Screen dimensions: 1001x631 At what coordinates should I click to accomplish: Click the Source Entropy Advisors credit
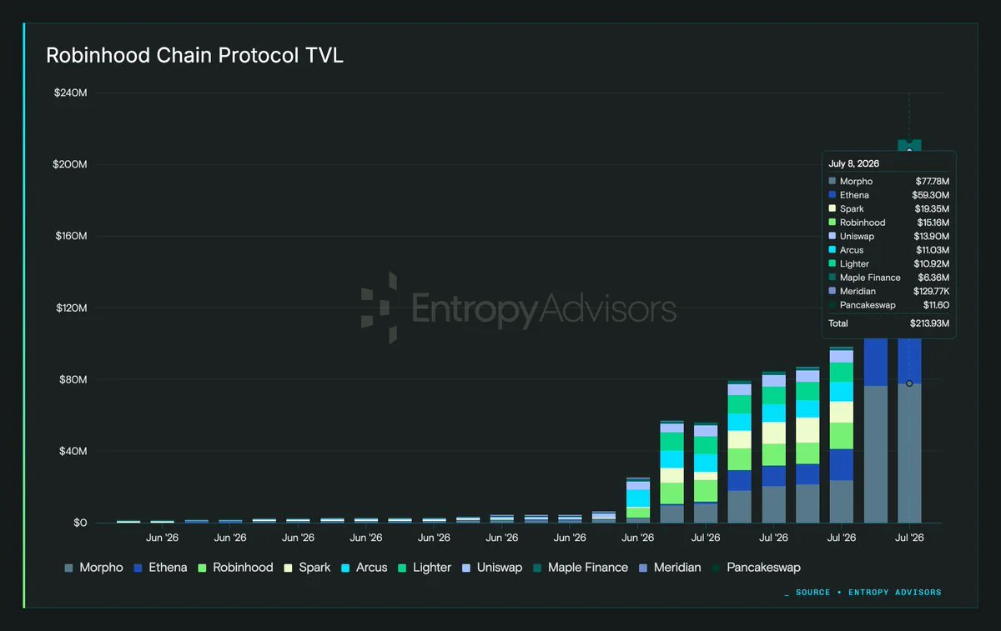point(863,593)
